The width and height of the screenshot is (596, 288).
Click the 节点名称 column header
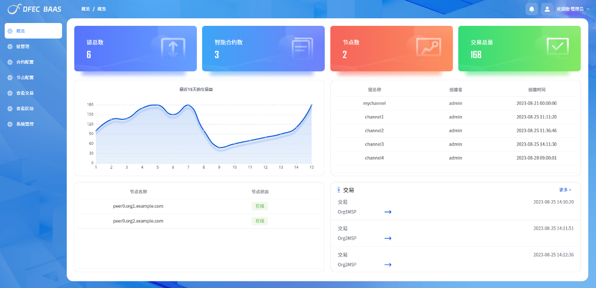138,192
